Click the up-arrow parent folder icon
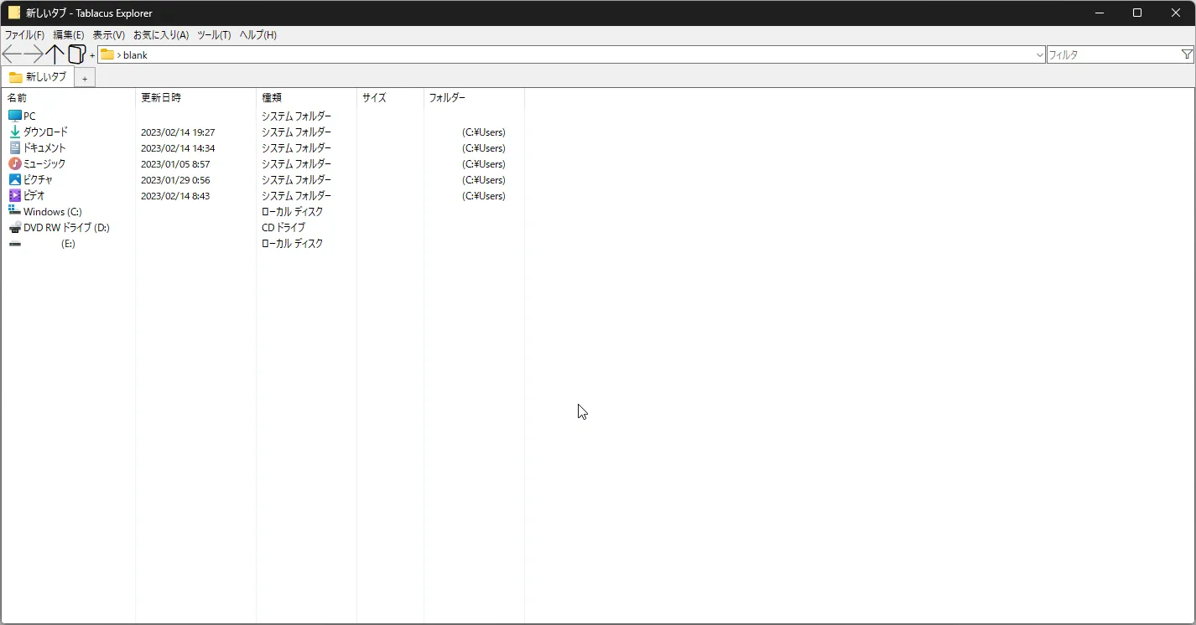Screen dimensions: 1196x625 [x=55, y=55]
